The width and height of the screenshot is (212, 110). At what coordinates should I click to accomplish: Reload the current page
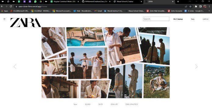[11, 6]
